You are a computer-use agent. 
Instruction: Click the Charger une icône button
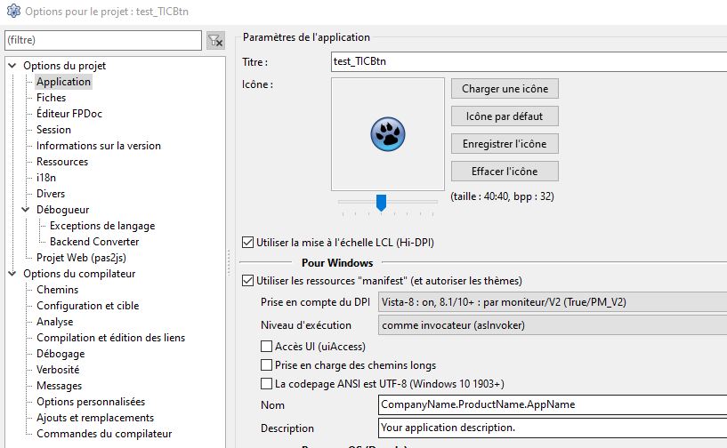pos(505,89)
